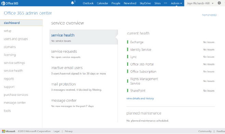This screenshot has width=225, height=134.
Task: Open licensing in the sidebar
Action: (x=10, y=55)
